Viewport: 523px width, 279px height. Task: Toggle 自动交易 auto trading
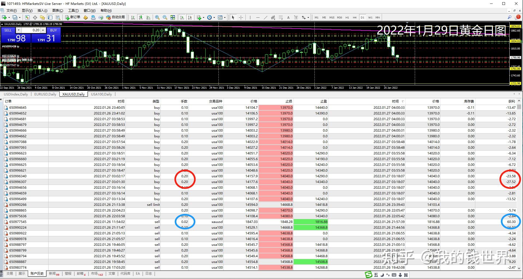(x=116, y=17)
